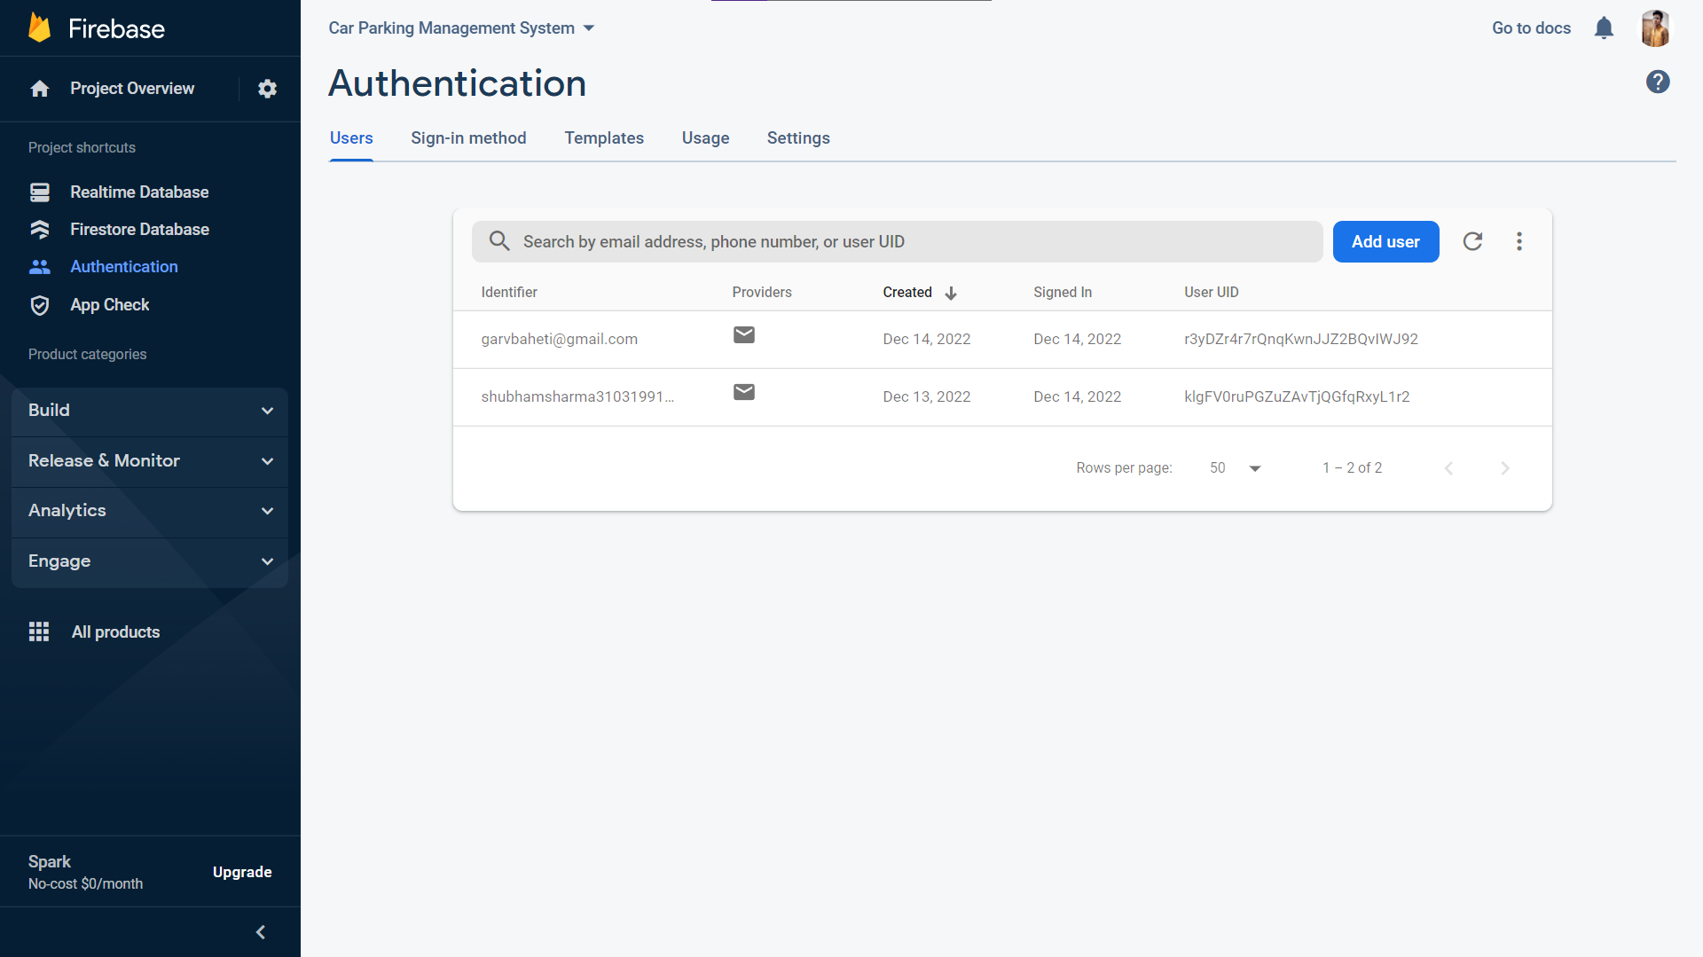Click the Firestore Database icon
The height and width of the screenshot is (957, 1703).
pyautogui.click(x=40, y=230)
